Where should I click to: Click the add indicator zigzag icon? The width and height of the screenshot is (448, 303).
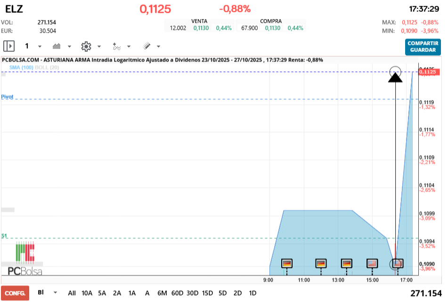(x=116, y=46)
